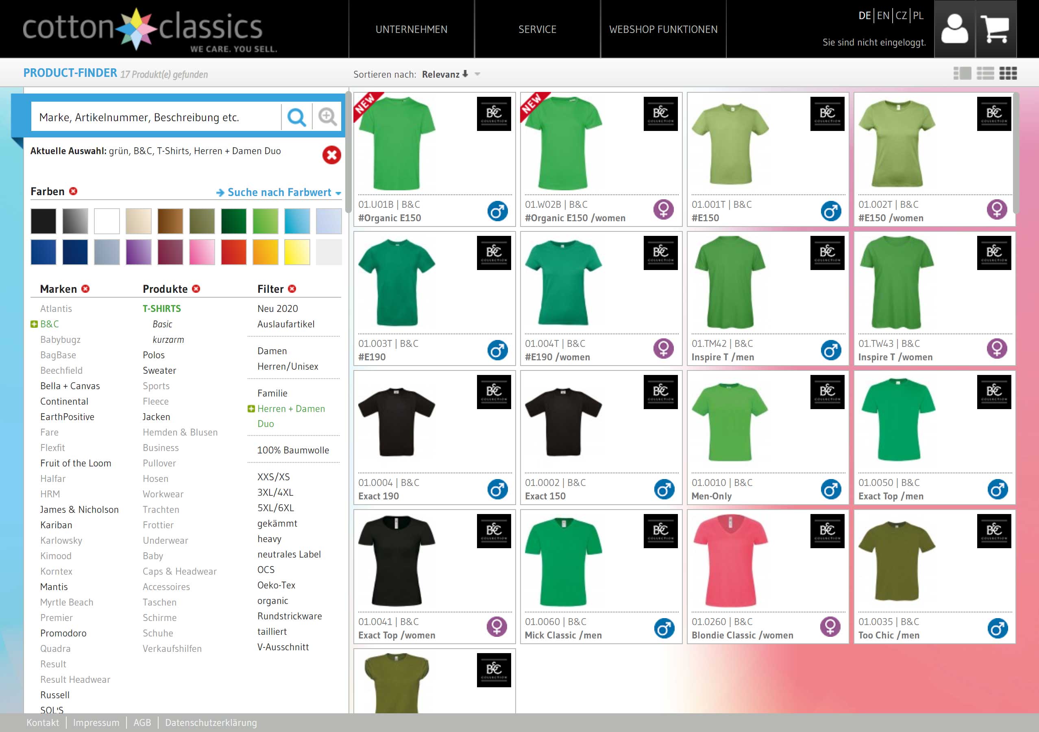The height and width of the screenshot is (732, 1039).
Task: Click the advanced search plus-magnifier icon
Action: pyautogui.click(x=327, y=117)
